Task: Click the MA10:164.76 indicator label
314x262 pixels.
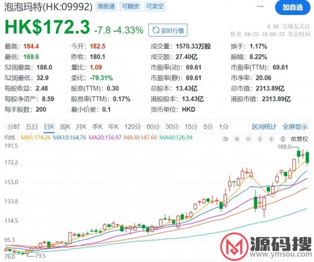Action: 70,137
